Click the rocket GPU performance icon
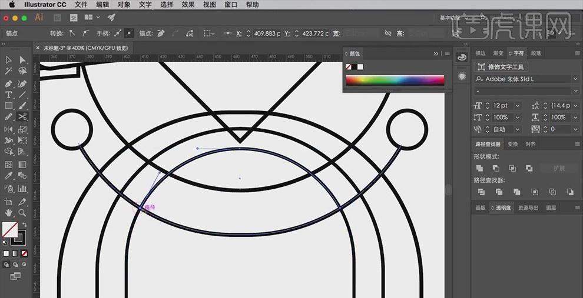 [111, 18]
